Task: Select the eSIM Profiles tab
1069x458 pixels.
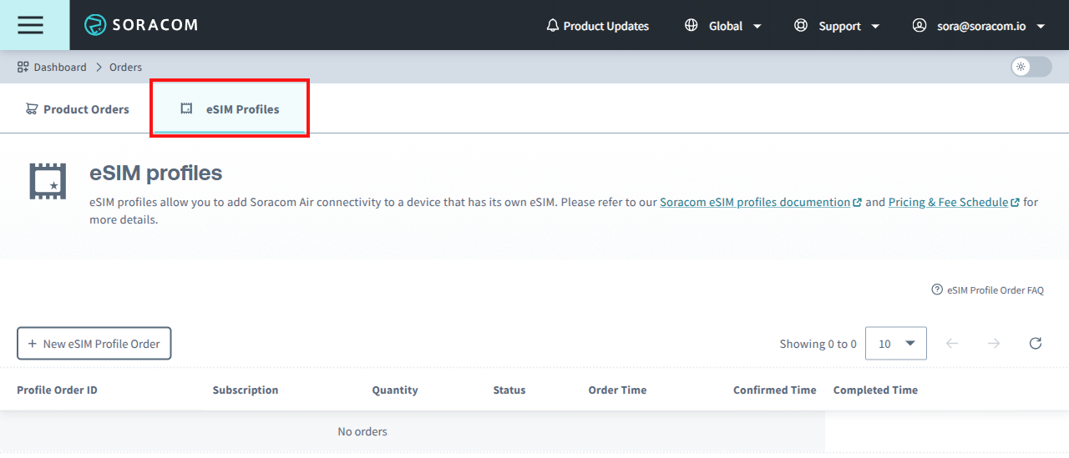Action: tap(231, 109)
